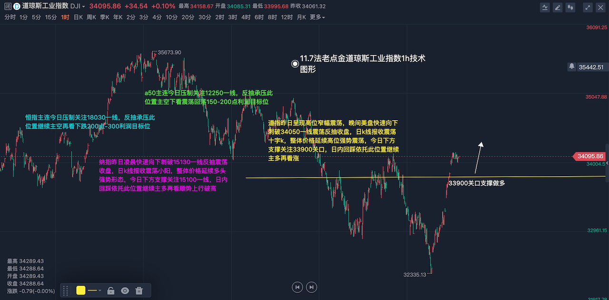Screen dimensions: 609x300
Task: Select the 33900关口支撑做多 label
Action: (x=477, y=183)
